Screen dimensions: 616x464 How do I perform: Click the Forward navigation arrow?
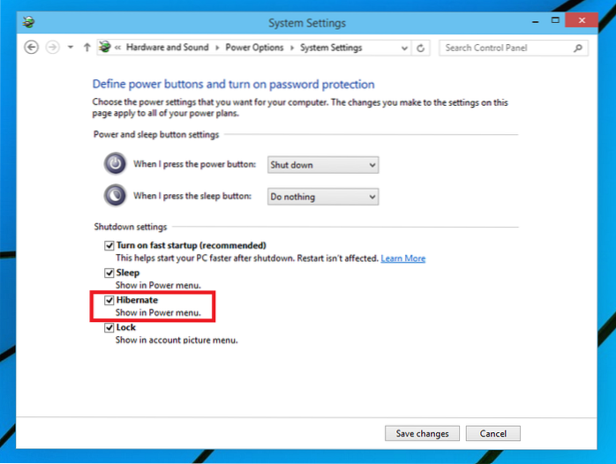(x=52, y=48)
